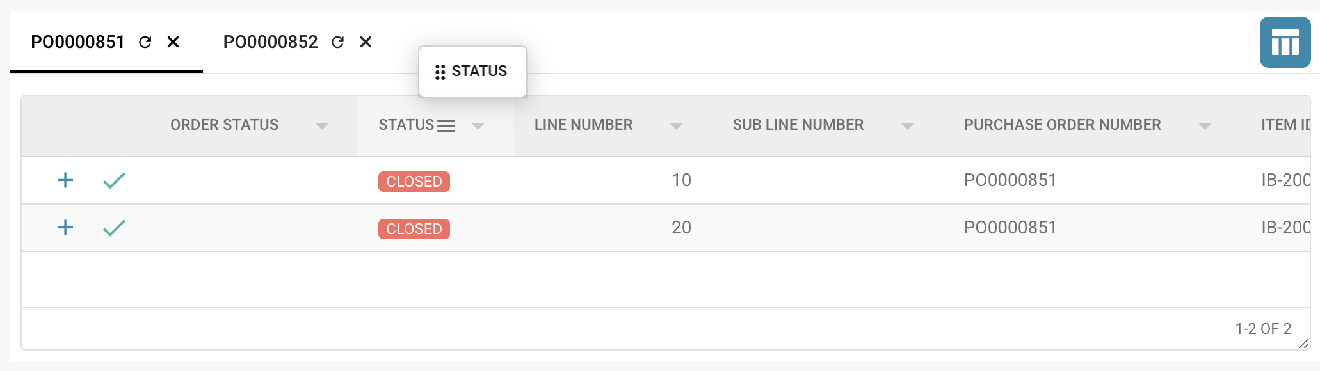
Task: Open the PURCHASE ORDER NUMBER column dropdown
Action: (x=1205, y=127)
